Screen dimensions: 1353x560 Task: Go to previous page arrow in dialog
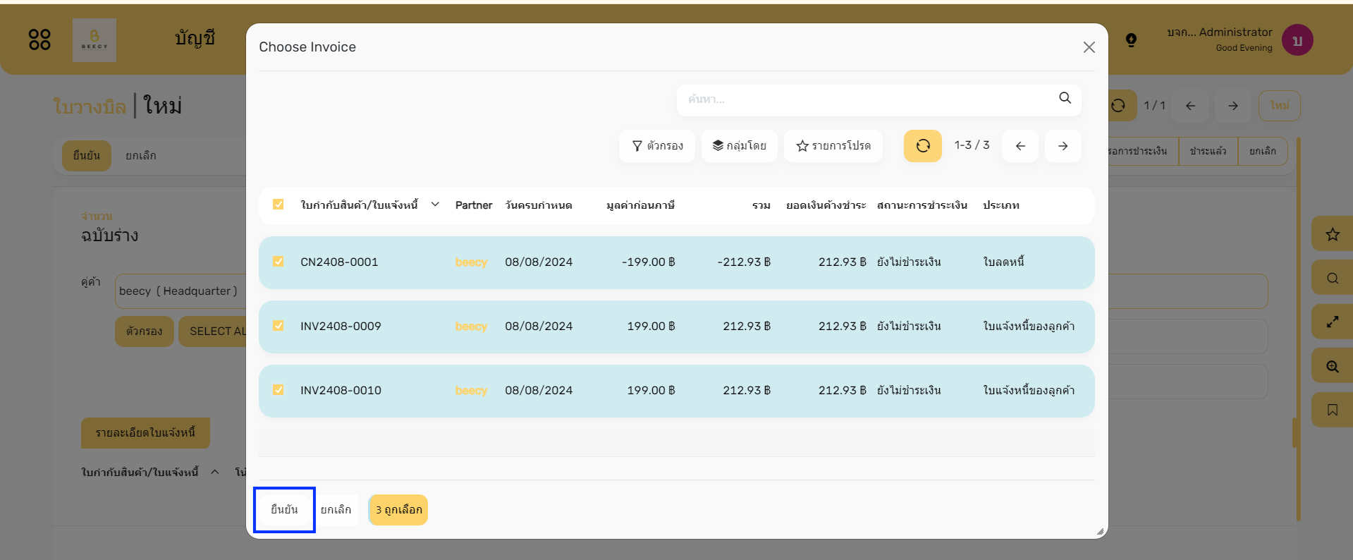[x=1020, y=146]
